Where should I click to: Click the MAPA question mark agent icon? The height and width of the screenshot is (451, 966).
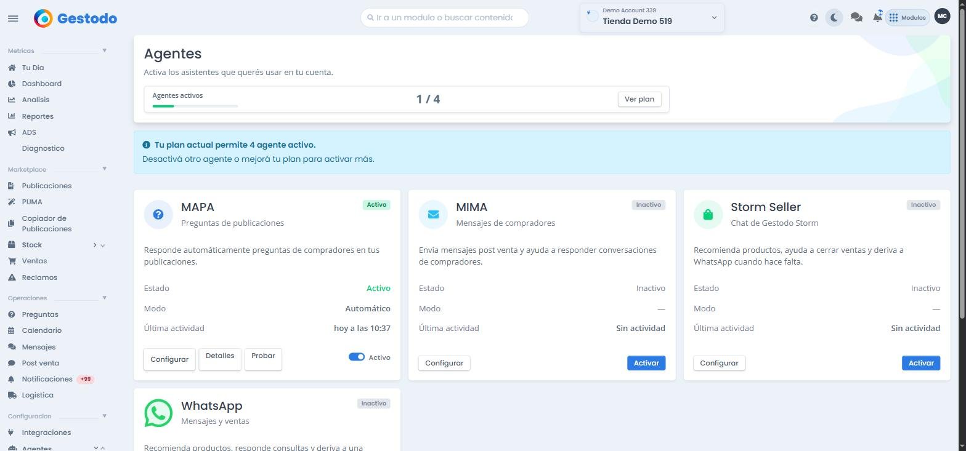coord(158,214)
